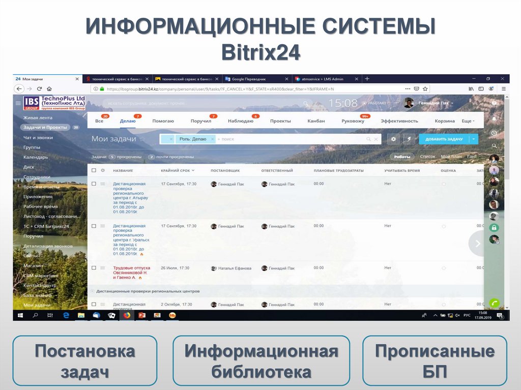Launch PowerPoint from the taskbar
The height and width of the screenshot is (390, 521).
(x=142, y=315)
